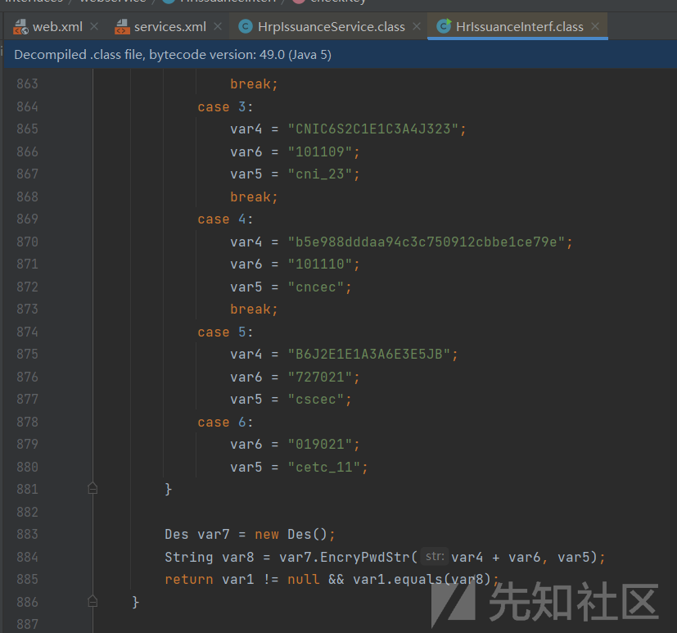Click the return keyword on line 885

(x=188, y=580)
